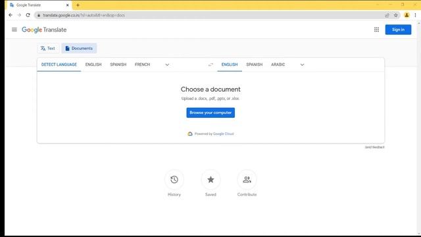The image size is (421, 237).
Task: Open the Google Cloud link
Action: [224, 134]
